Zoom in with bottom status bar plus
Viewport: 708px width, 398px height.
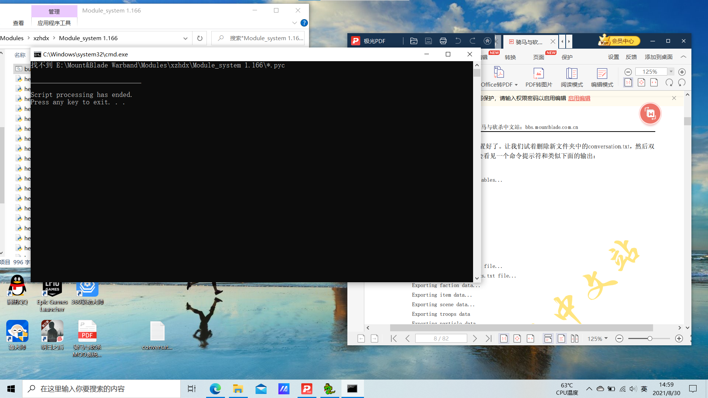(679, 338)
